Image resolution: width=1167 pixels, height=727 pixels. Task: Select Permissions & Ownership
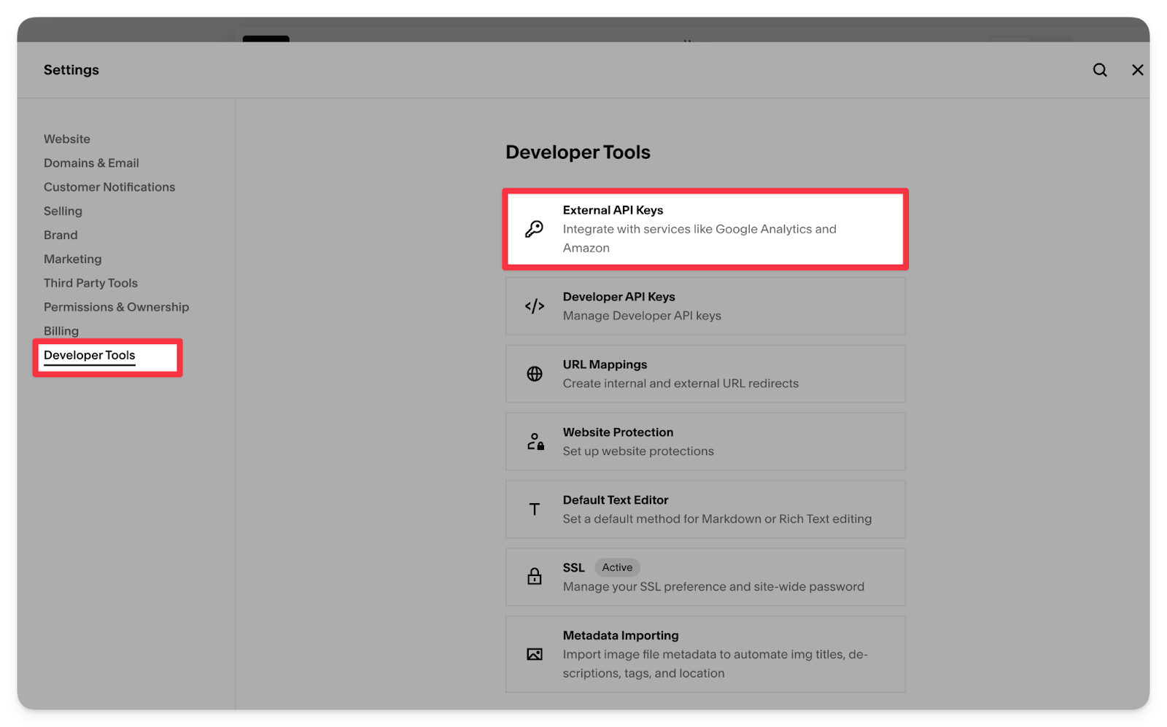(116, 308)
